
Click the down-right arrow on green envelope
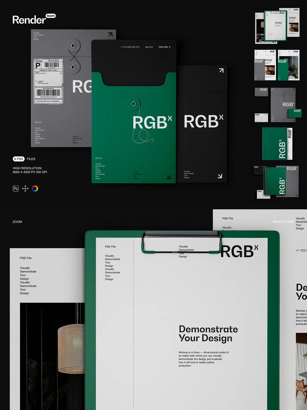pos(168,177)
